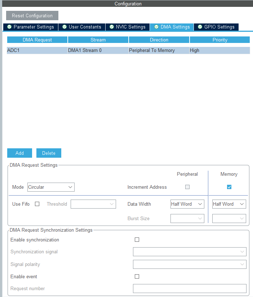Image resolution: width=253 pixels, height=297 pixels.
Task: Click the Request number input field
Action: tap(190, 288)
